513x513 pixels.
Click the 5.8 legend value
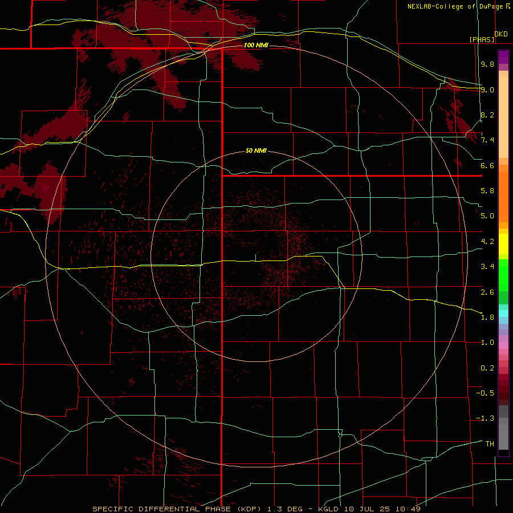pos(487,191)
